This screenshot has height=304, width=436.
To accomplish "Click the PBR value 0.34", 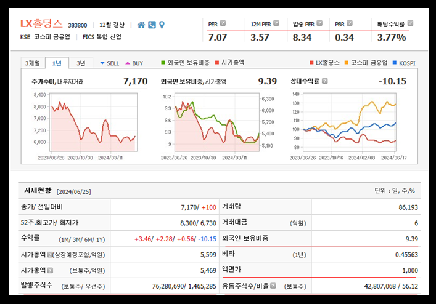I will click(345, 38).
